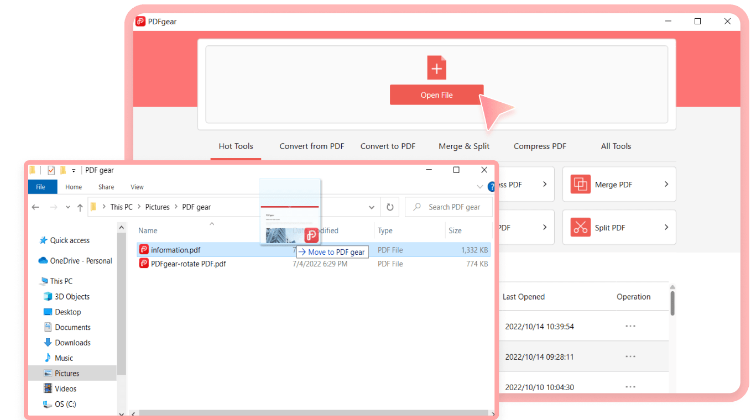Click the up arrow navigation icon
The width and height of the screenshot is (756, 420).
pos(80,207)
